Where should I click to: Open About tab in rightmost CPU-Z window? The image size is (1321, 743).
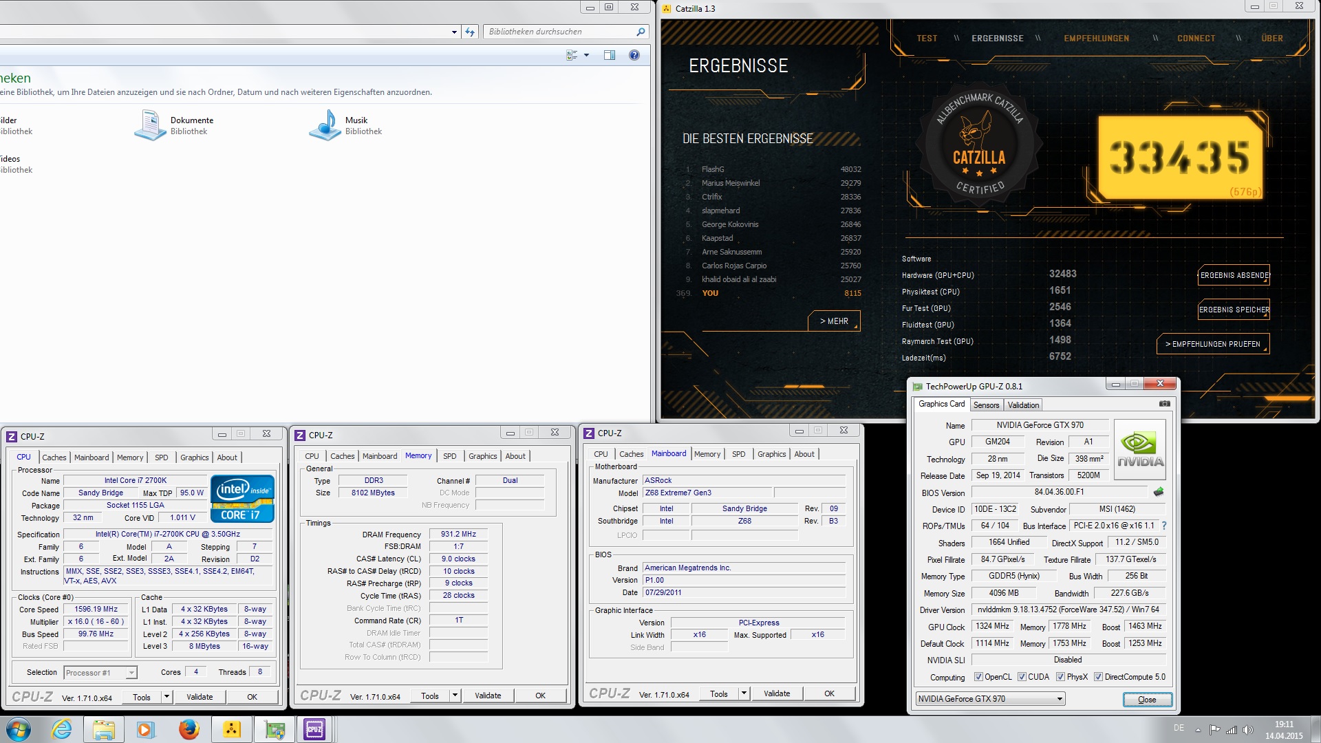(x=804, y=454)
